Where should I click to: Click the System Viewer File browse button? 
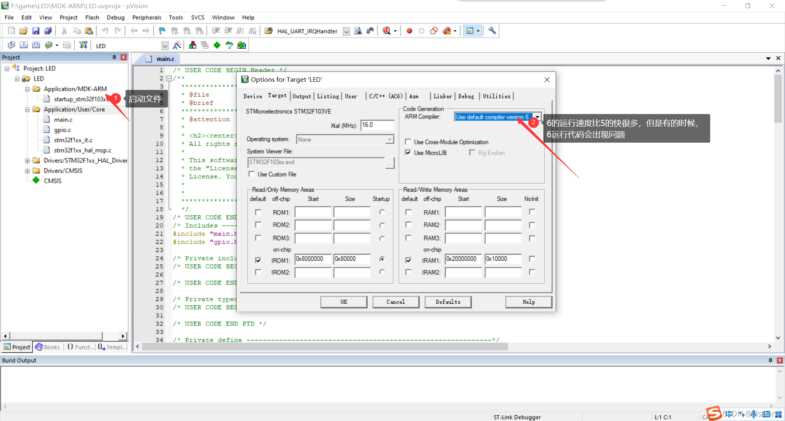pos(390,163)
